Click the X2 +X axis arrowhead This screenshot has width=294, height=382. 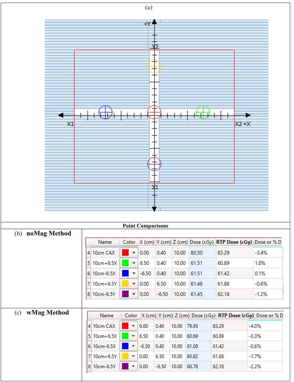coord(248,116)
